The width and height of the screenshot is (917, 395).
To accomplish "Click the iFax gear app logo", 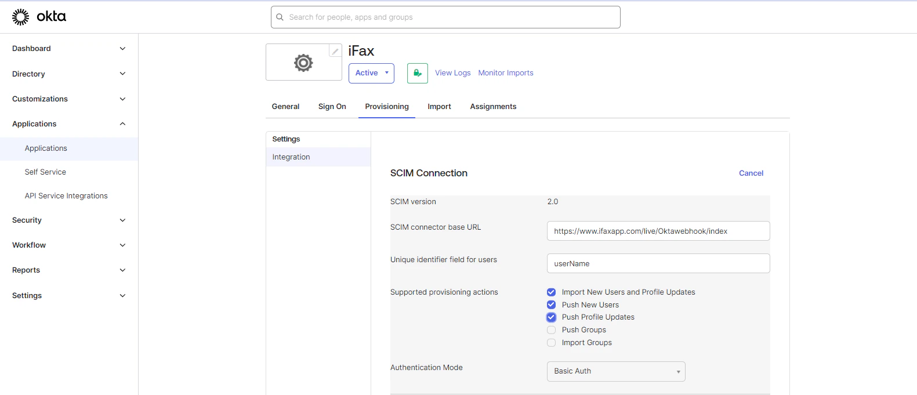I will pyautogui.click(x=303, y=63).
